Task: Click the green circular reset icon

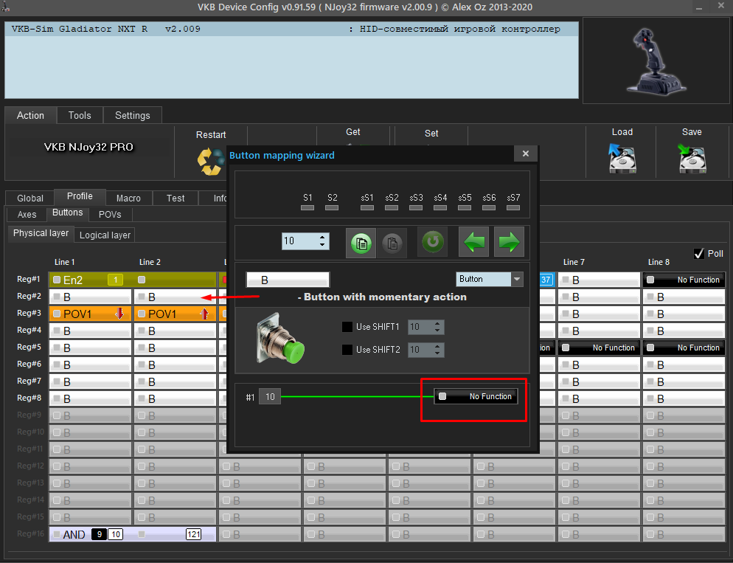Action: (x=432, y=242)
